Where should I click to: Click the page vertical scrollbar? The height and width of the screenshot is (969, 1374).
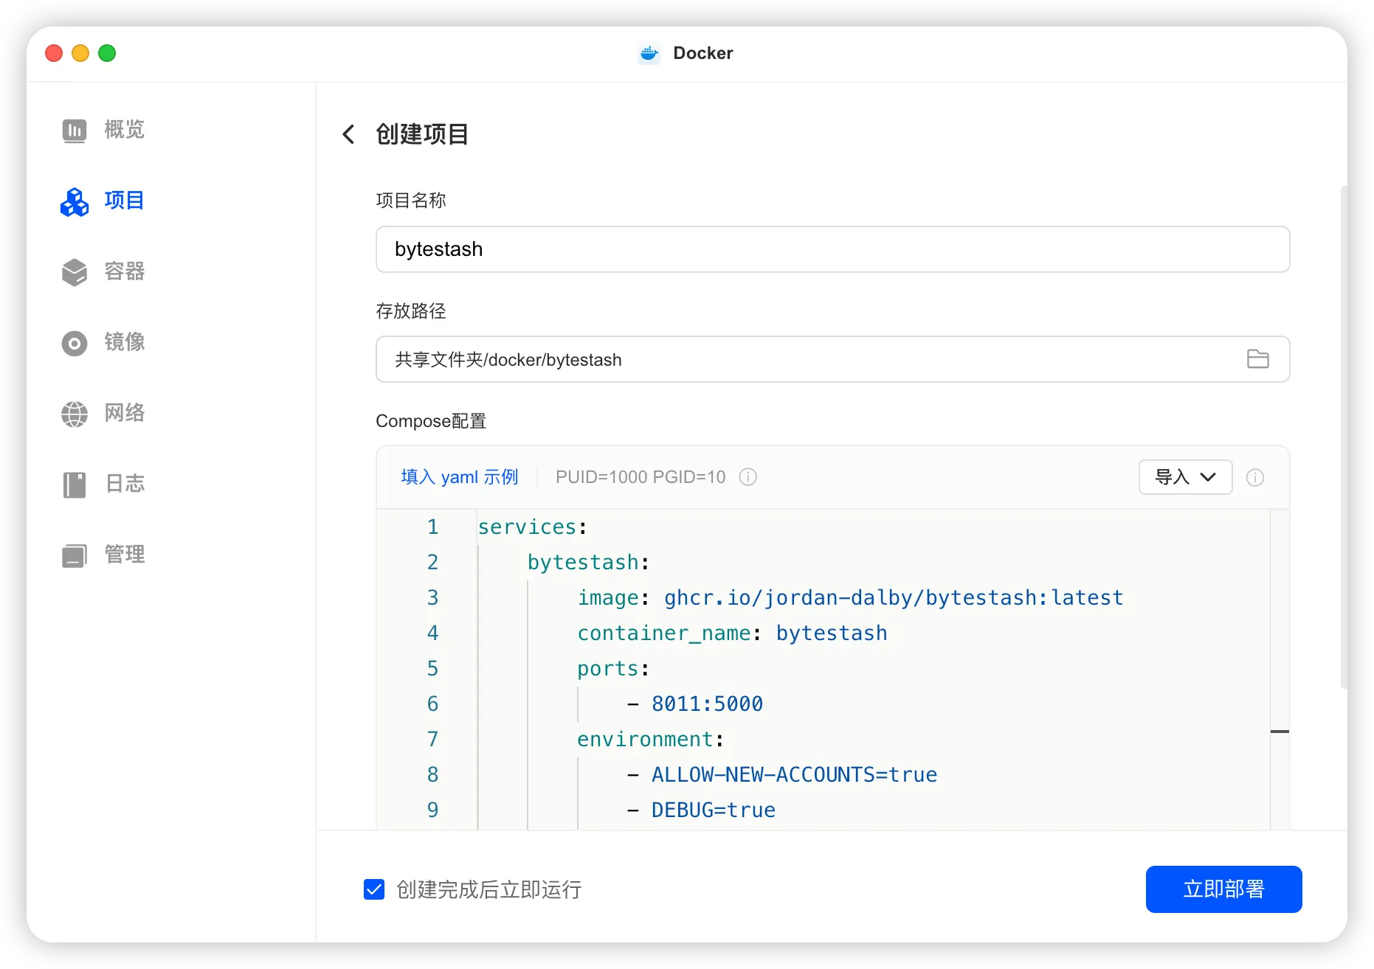(1343, 437)
